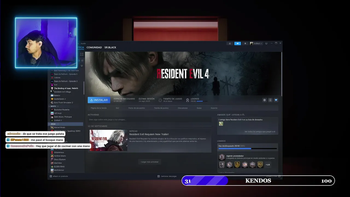Click the Big Picture mode monitor icon
Image resolution: width=350 pixels, height=197 pixels.
click(266, 43)
